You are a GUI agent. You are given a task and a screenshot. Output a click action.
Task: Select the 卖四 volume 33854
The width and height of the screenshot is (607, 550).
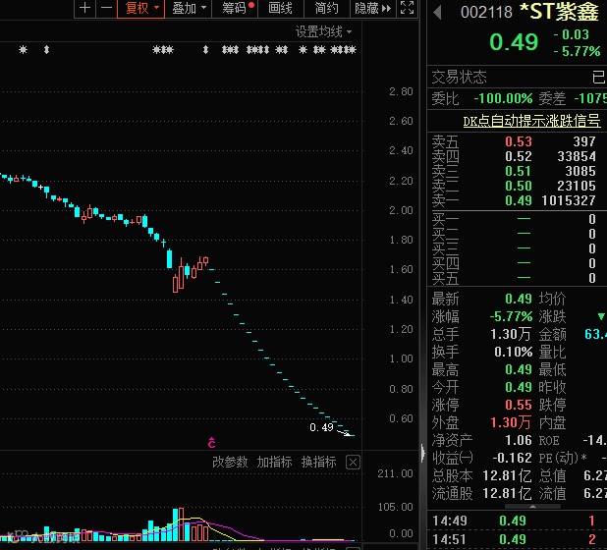[x=577, y=156]
